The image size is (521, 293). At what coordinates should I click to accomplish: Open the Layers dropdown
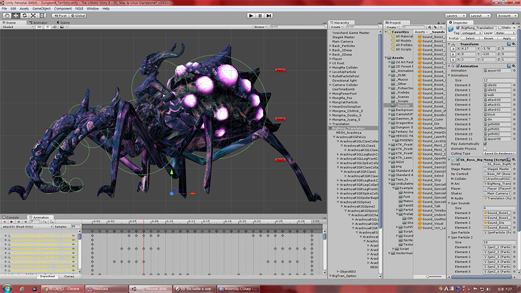click(455, 16)
